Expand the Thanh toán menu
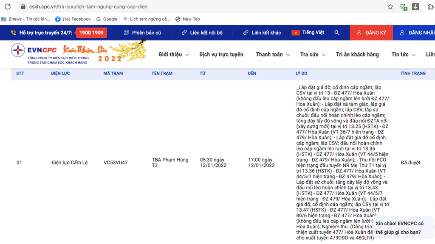Image resolution: width=435 pixels, height=244 pixels. [273, 55]
